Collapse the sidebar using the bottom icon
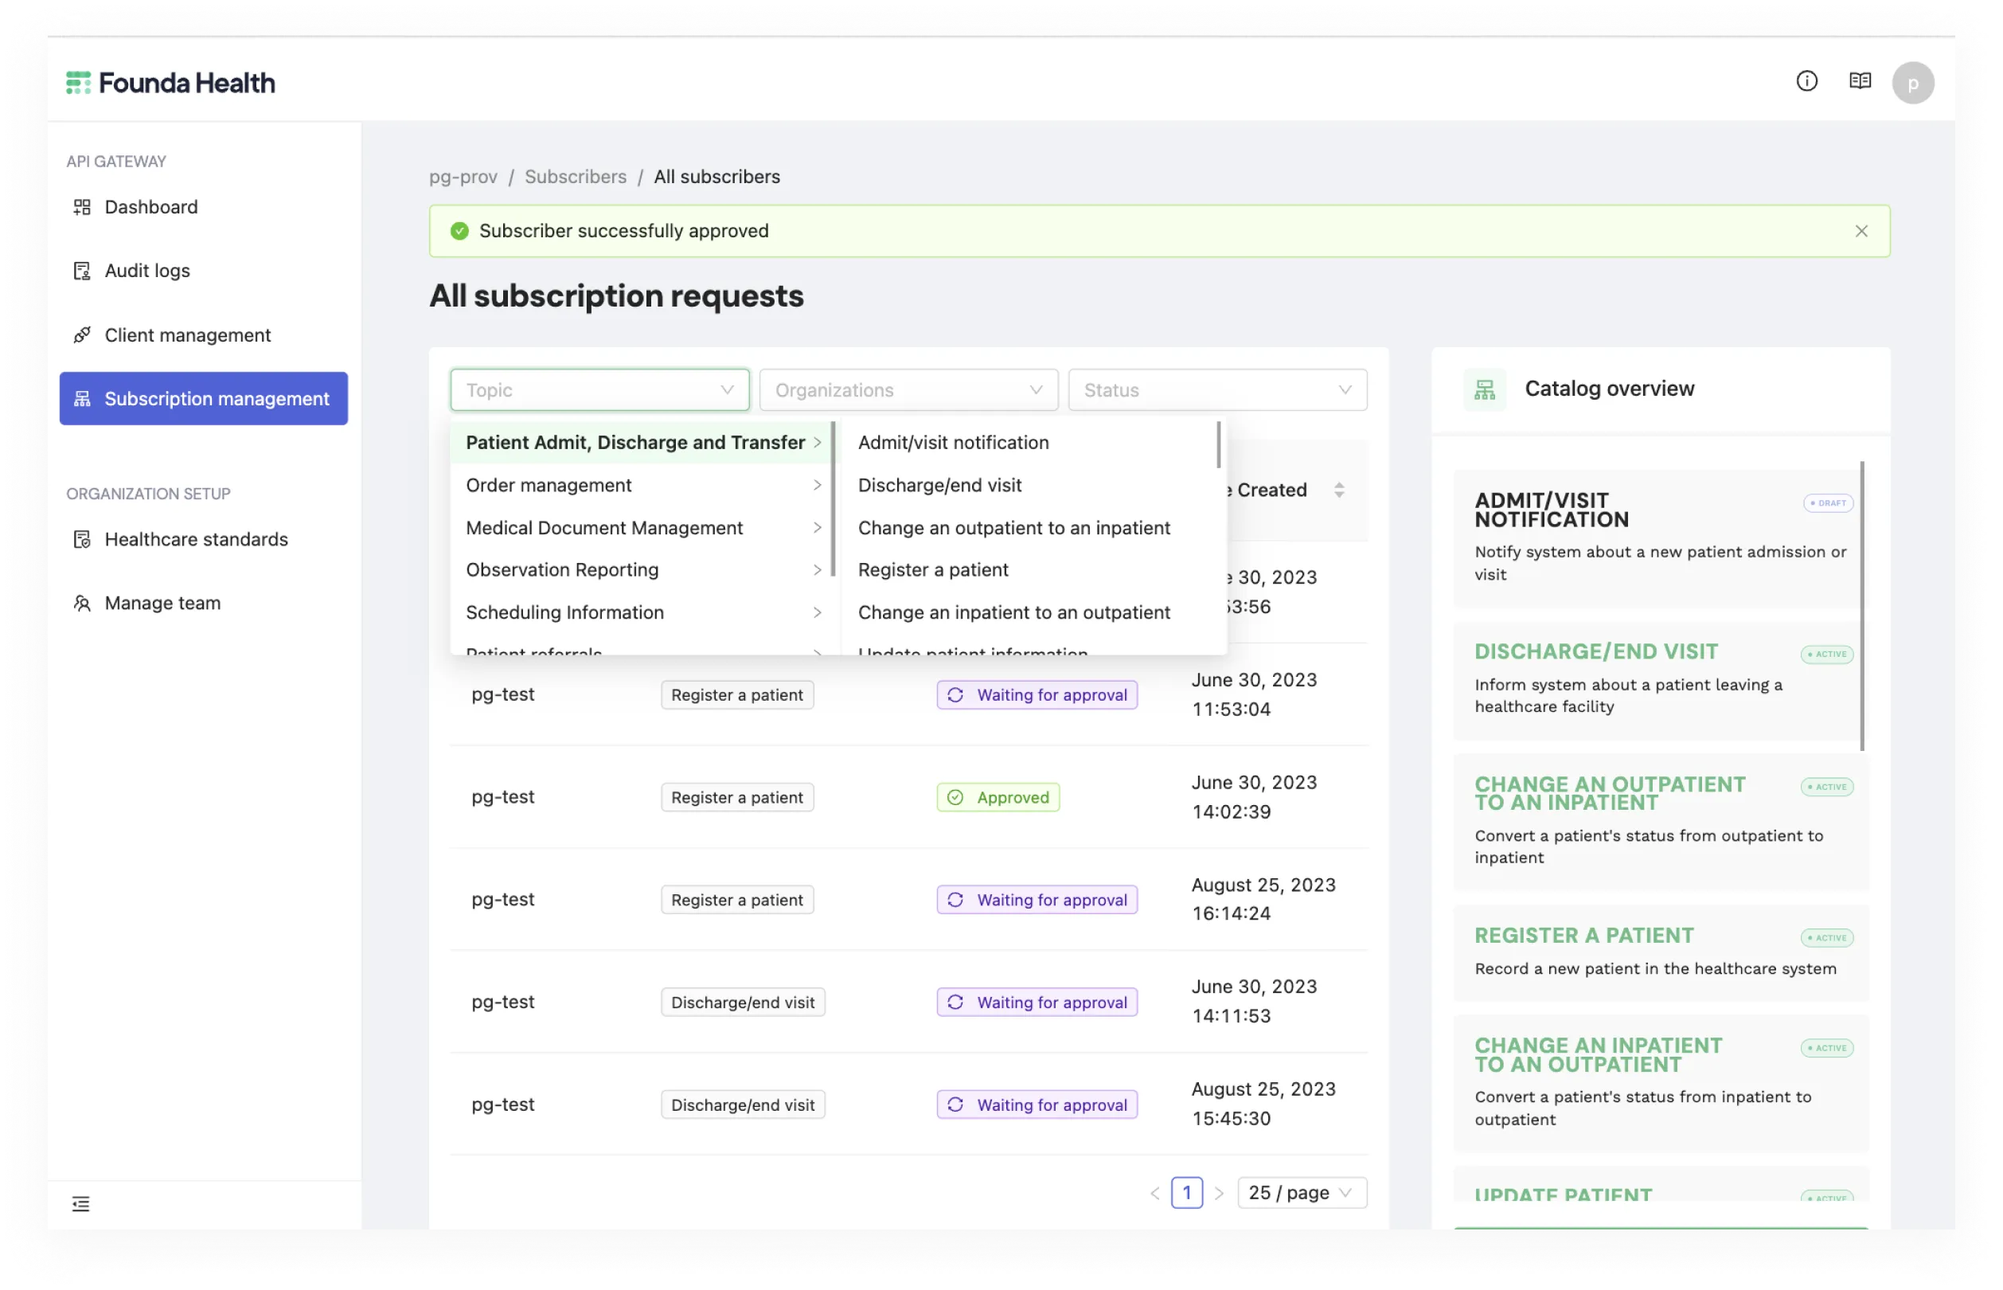2003x1290 pixels. (80, 1204)
